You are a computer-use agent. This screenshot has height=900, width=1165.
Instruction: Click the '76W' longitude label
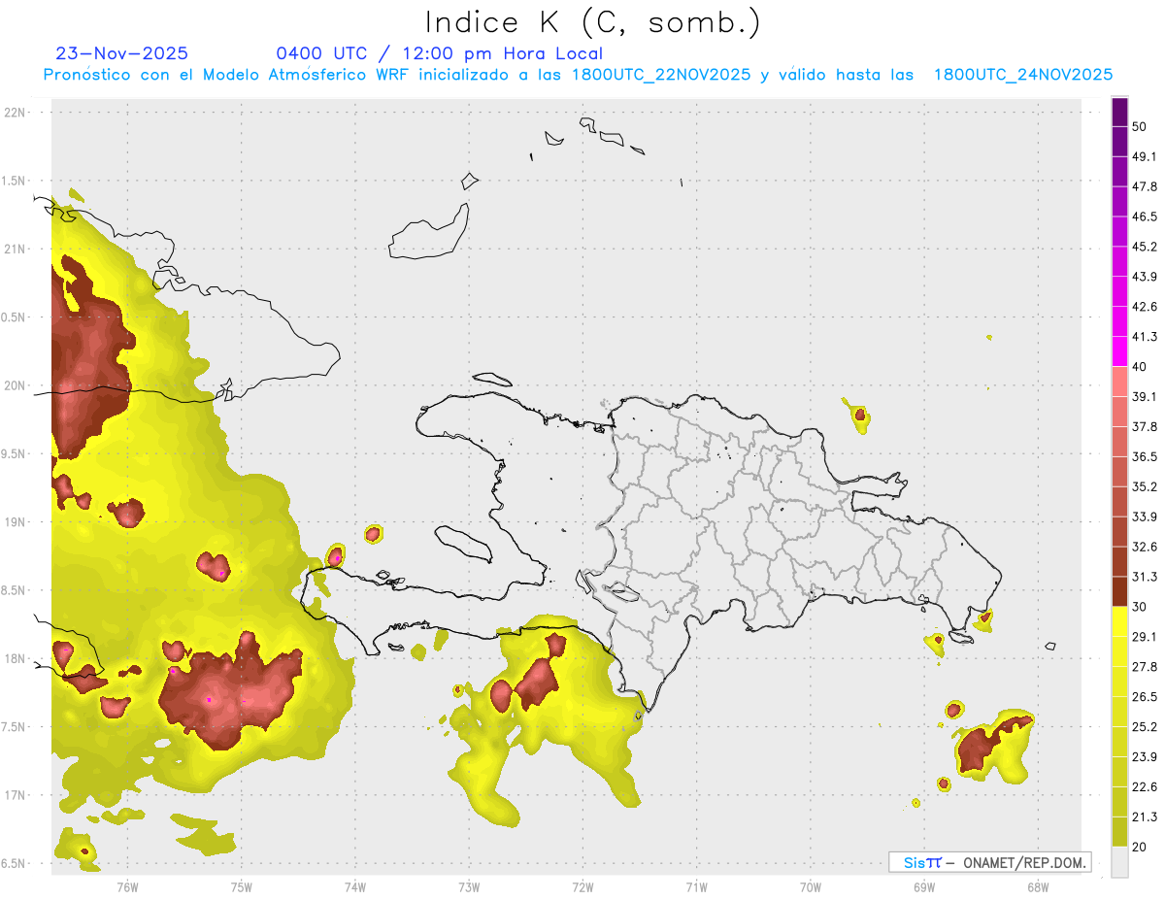click(x=127, y=886)
